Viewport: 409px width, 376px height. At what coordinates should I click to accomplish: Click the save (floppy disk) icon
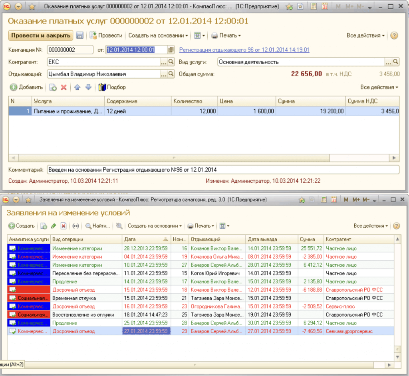[80, 36]
